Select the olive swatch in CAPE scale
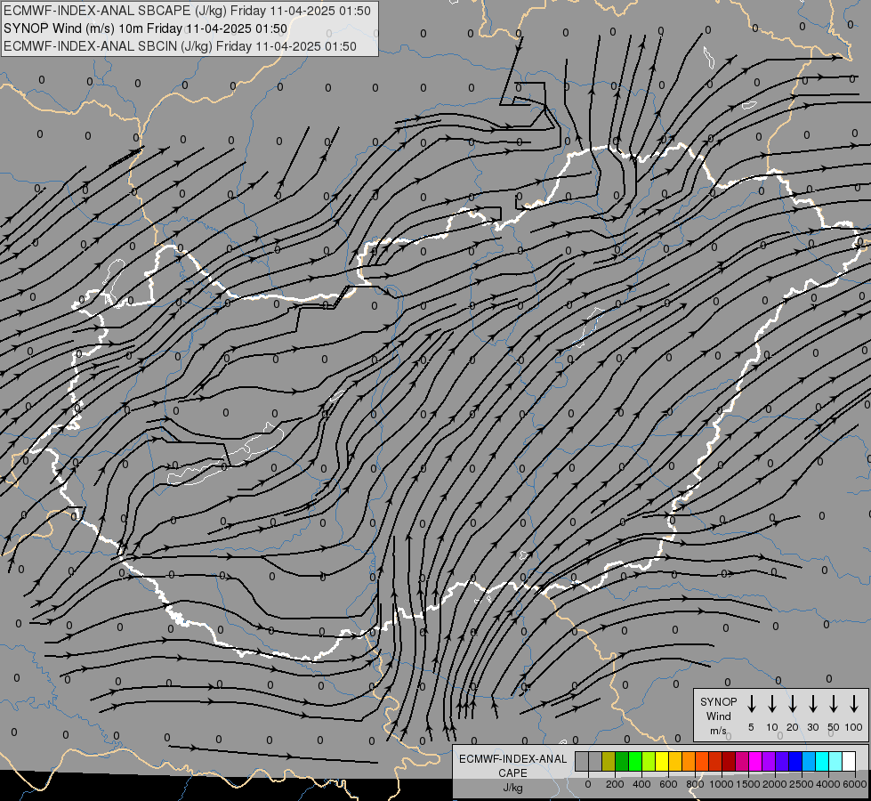This screenshot has width=871, height=801. (609, 761)
